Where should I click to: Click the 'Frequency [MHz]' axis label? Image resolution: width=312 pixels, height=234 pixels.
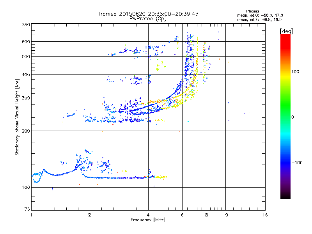(x=148, y=220)
